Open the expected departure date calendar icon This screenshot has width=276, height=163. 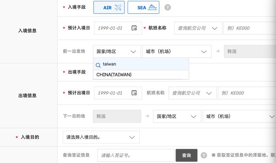pyautogui.click(x=134, y=93)
